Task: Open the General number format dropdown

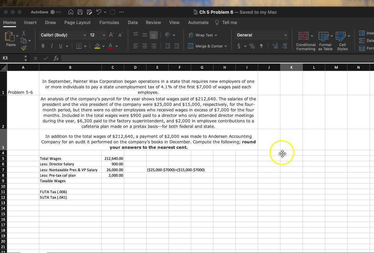Action: (x=286, y=35)
